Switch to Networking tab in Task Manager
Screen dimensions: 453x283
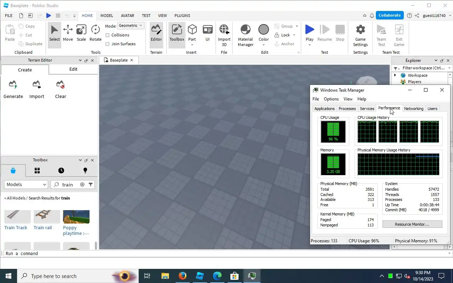(414, 109)
